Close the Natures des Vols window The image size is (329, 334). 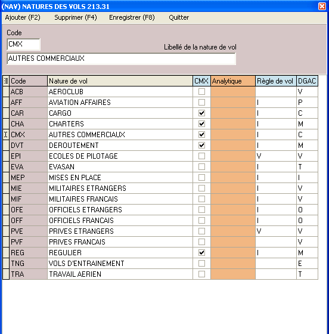point(322,7)
